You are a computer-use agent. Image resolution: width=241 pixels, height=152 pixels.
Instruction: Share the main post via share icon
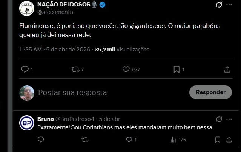227,69
